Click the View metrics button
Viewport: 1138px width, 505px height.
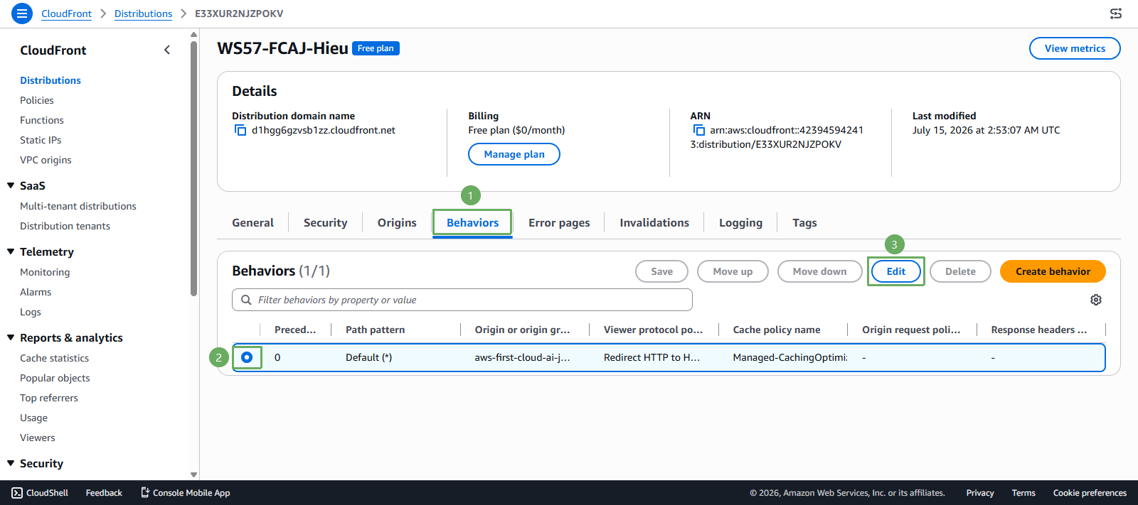(1075, 48)
